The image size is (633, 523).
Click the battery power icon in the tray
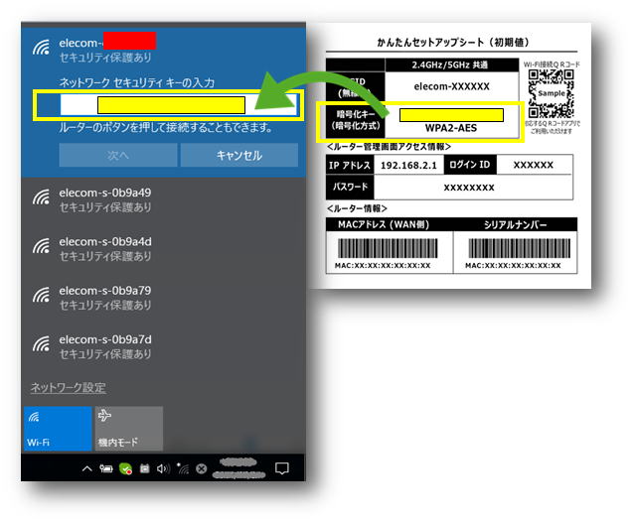tap(105, 468)
